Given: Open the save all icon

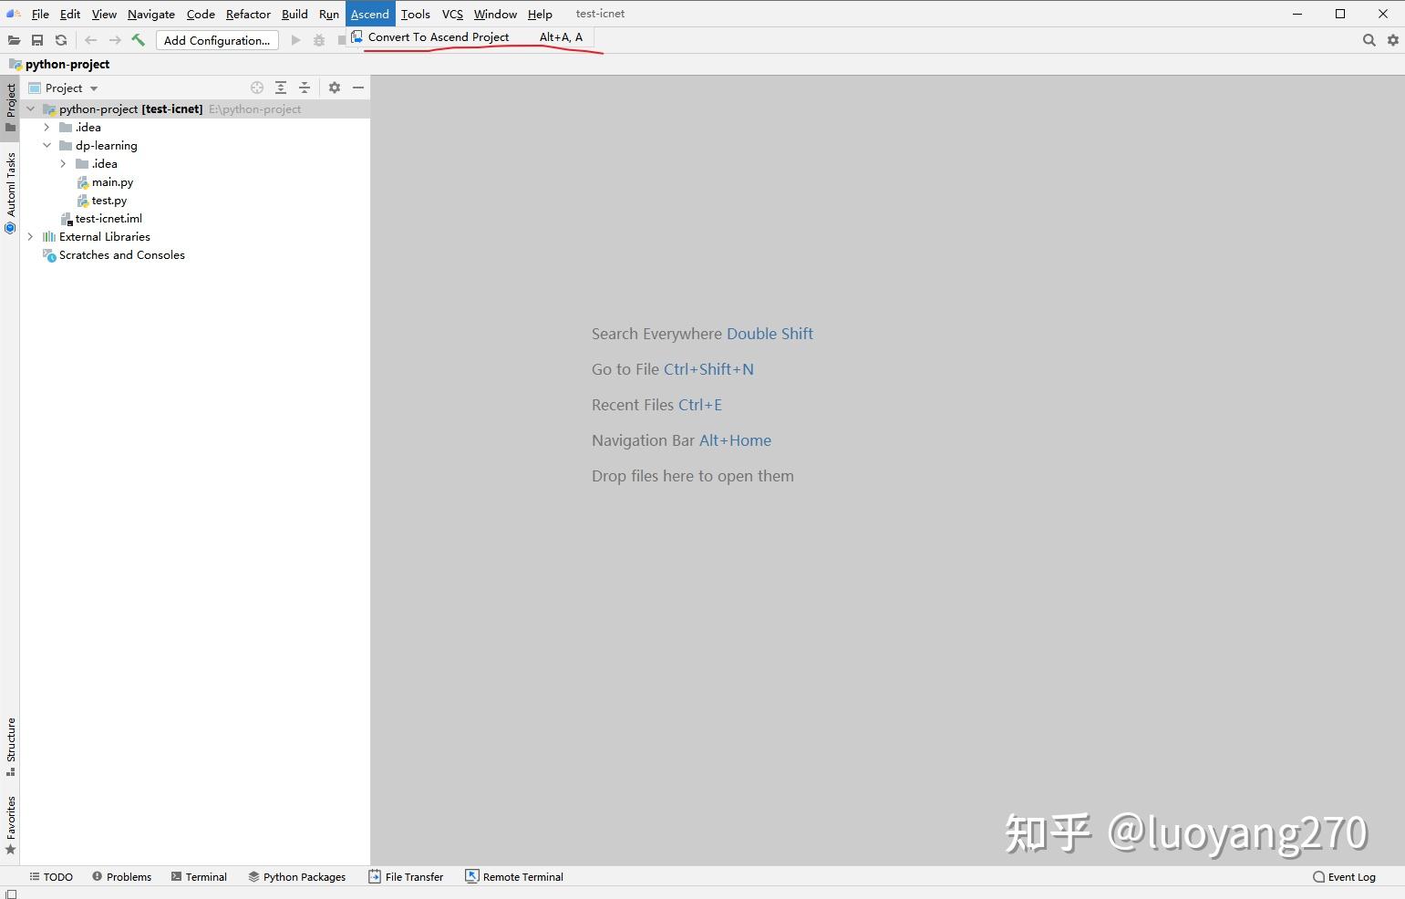Looking at the screenshot, I should point(37,39).
